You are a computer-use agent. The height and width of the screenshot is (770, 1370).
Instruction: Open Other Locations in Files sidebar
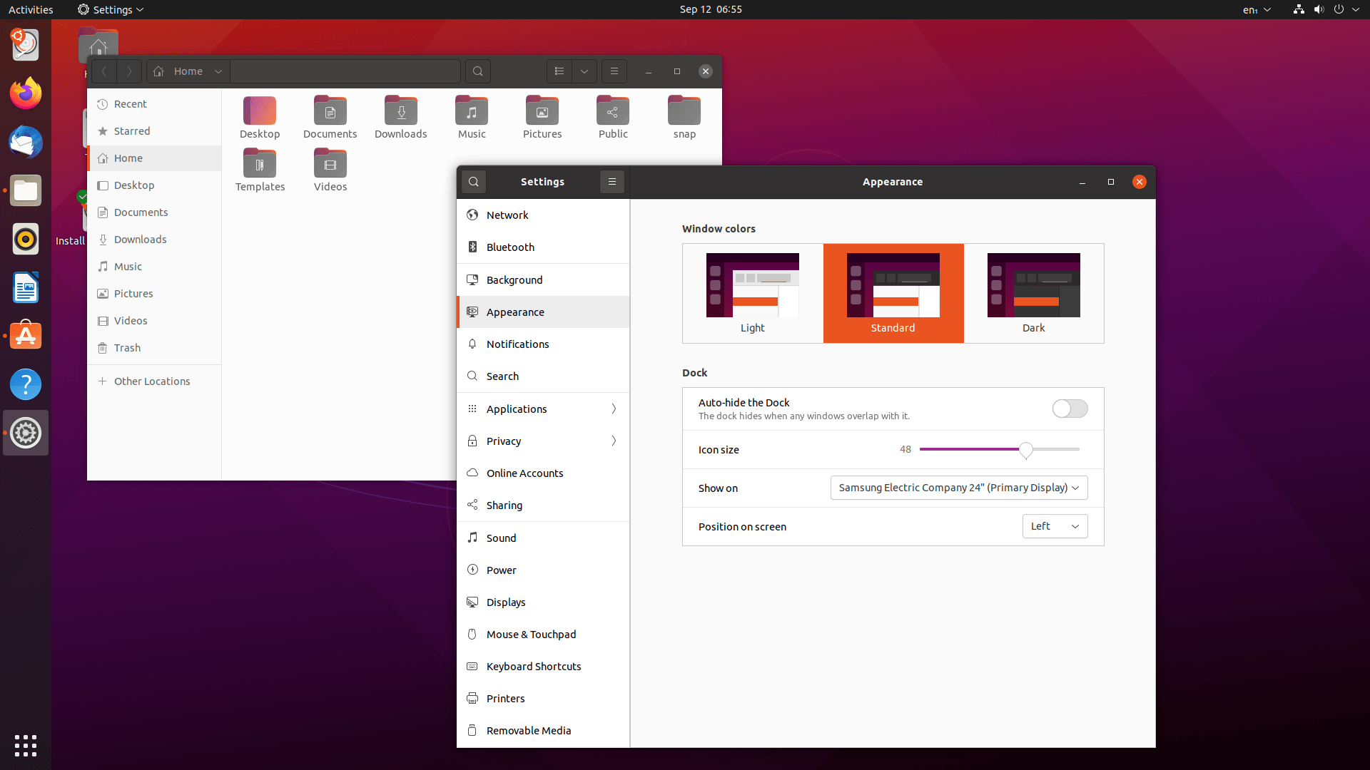[x=151, y=381]
